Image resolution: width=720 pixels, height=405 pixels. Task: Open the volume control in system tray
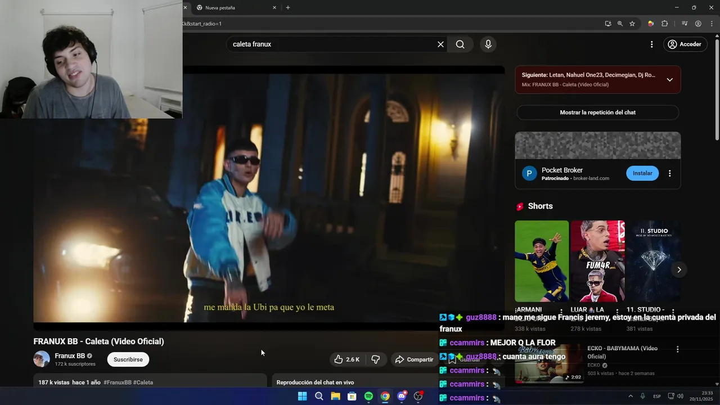680,396
